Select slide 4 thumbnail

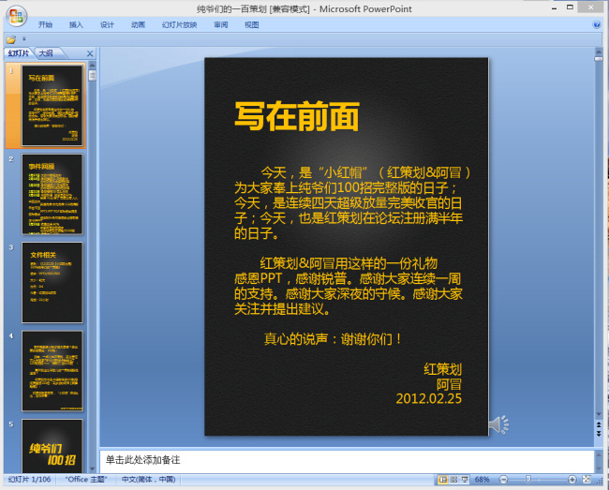[52, 371]
